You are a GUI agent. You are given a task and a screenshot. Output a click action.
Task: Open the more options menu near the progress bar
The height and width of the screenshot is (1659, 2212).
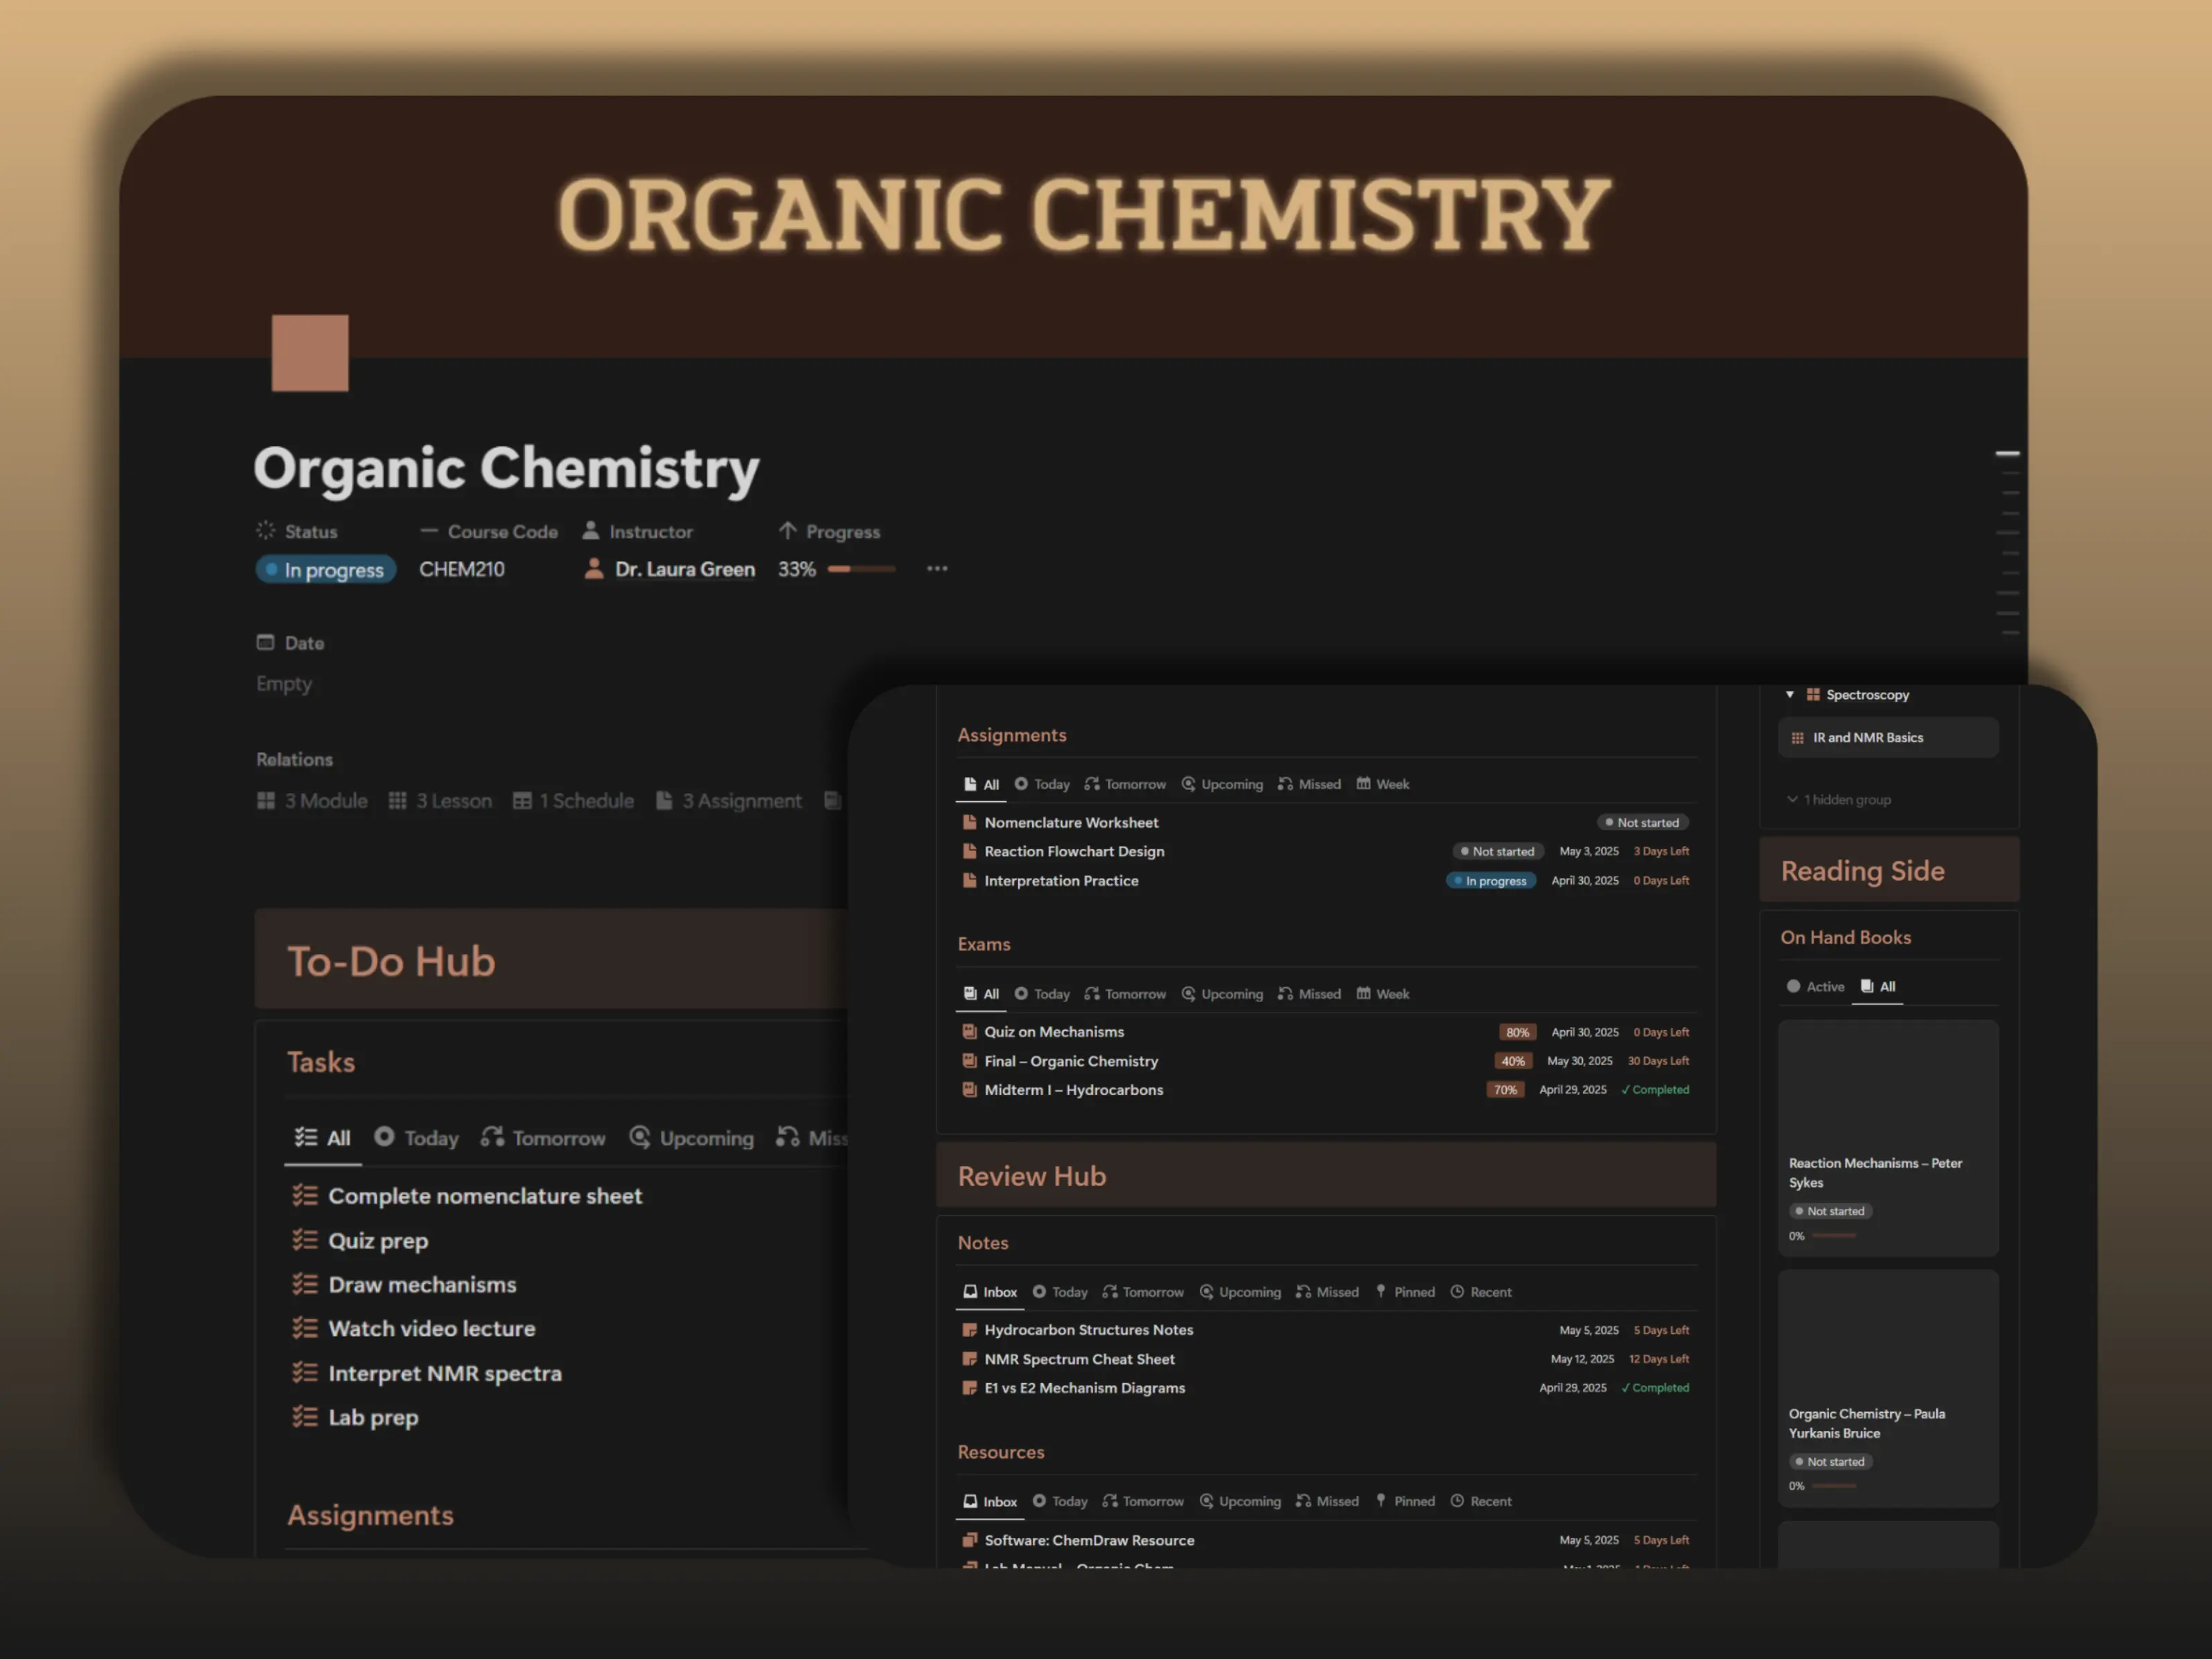(937, 568)
